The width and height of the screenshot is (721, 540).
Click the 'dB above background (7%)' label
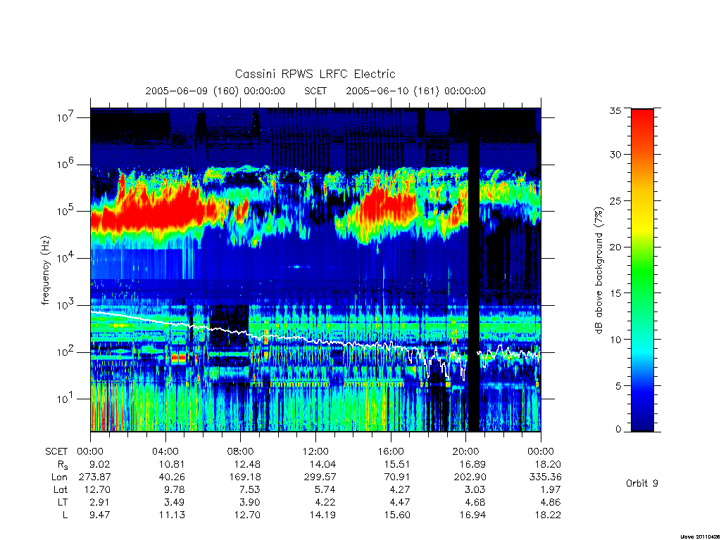click(598, 271)
